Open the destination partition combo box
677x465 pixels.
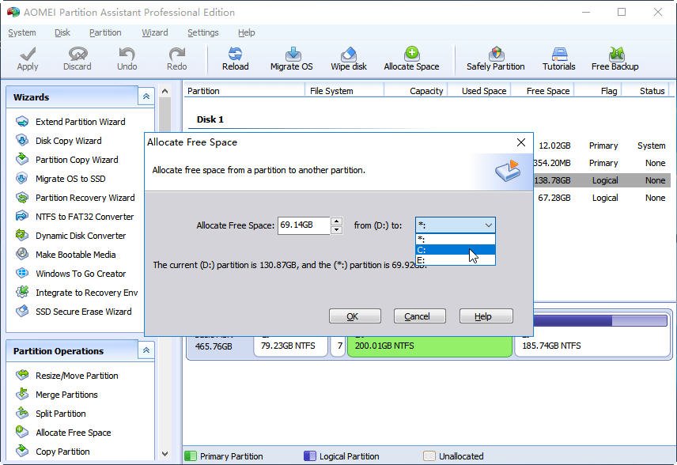(x=456, y=225)
